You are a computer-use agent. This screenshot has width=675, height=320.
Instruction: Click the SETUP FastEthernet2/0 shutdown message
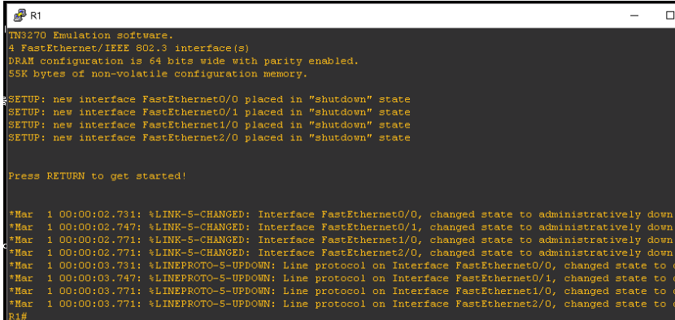(x=209, y=137)
